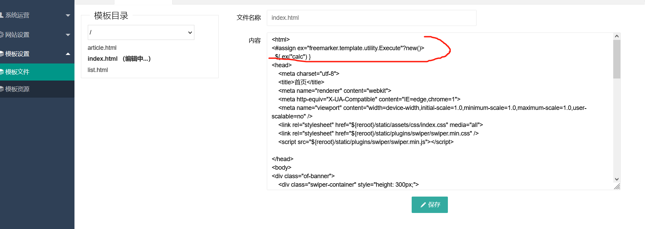Click the index.css stylesheet link line

click(x=381, y=125)
